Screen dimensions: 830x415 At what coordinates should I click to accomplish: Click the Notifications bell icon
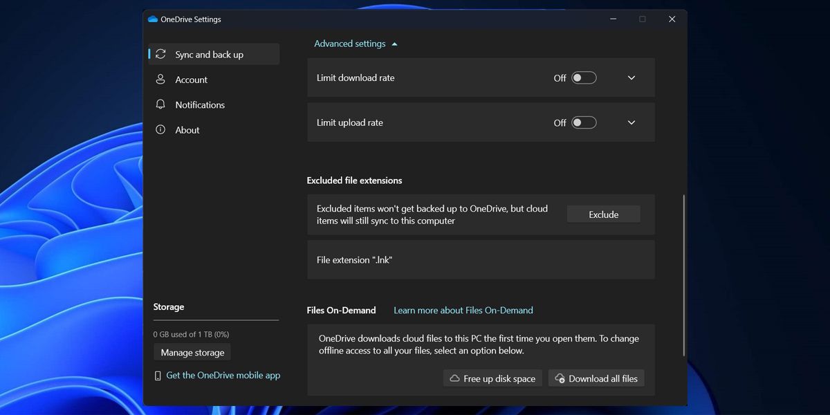pyautogui.click(x=160, y=104)
